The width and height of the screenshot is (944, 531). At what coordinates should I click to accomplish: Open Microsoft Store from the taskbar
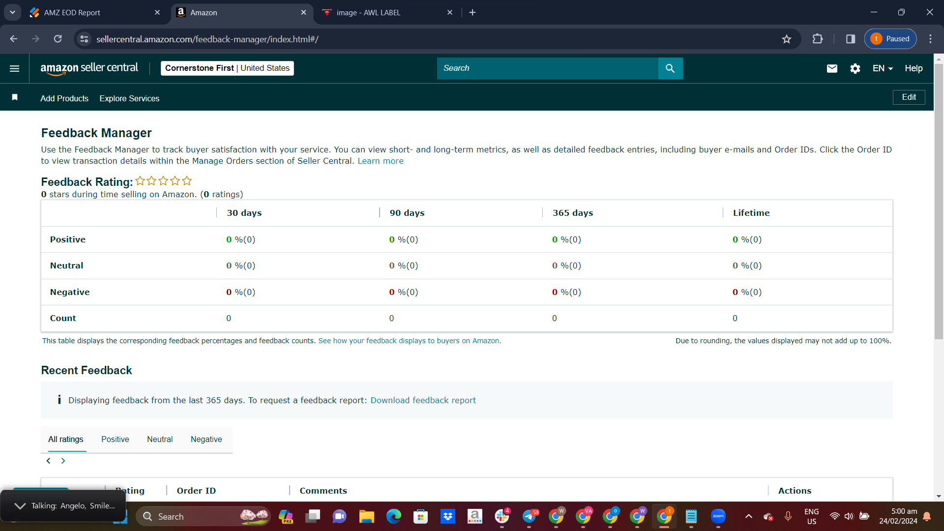420,516
